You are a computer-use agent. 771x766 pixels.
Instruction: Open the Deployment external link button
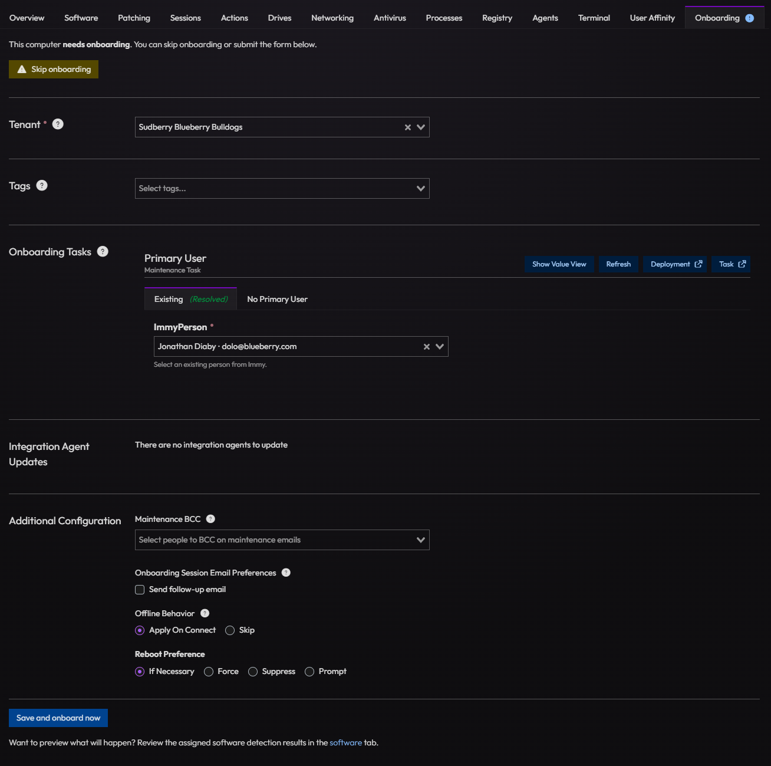675,264
